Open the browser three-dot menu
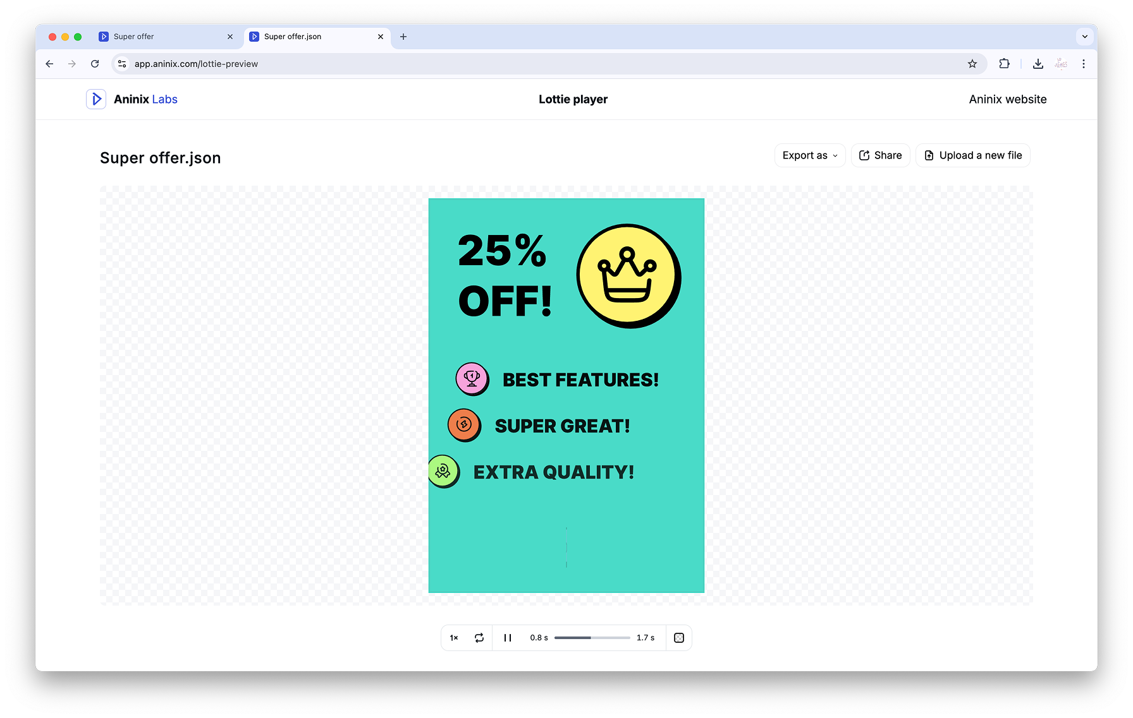The width and height of the screenshot is (1133, 718). [x=1084, y=64]
